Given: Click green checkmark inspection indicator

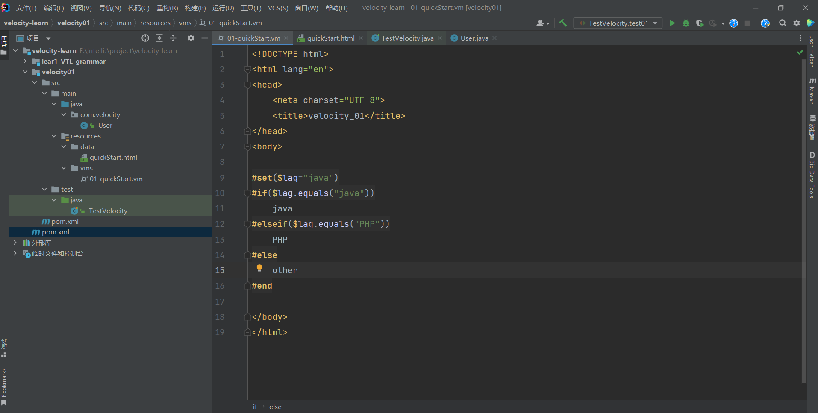Looking at the screenshot, I should 800,52.
